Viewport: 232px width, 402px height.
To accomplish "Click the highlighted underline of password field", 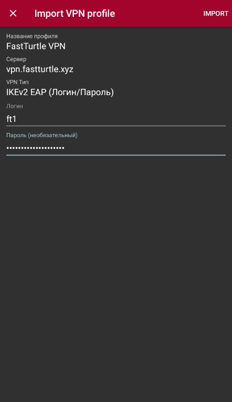I will click(116, 155).
